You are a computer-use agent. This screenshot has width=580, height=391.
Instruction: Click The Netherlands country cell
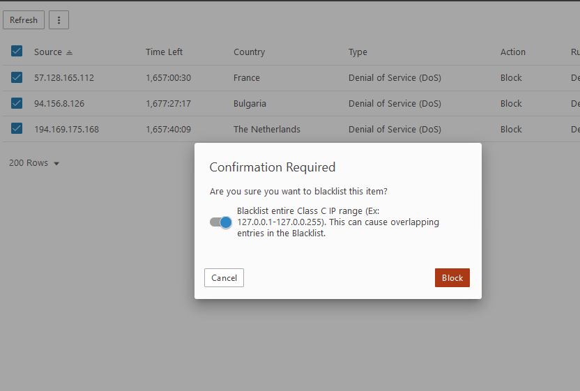click(x=267, y=130)
